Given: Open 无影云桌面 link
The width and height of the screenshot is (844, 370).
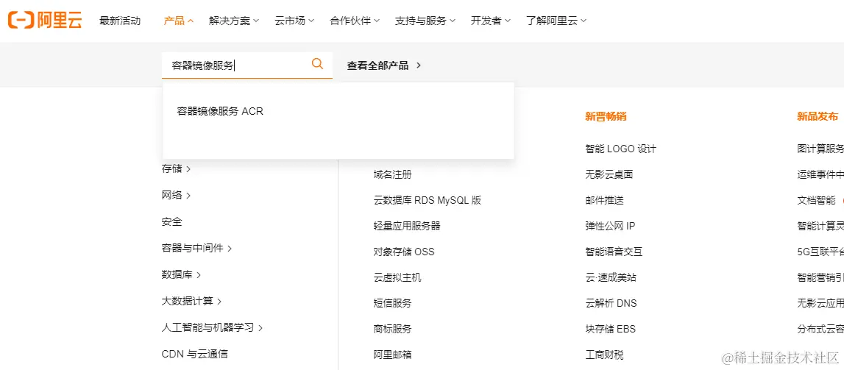Looking at the screenshot, I should [609, 174].
